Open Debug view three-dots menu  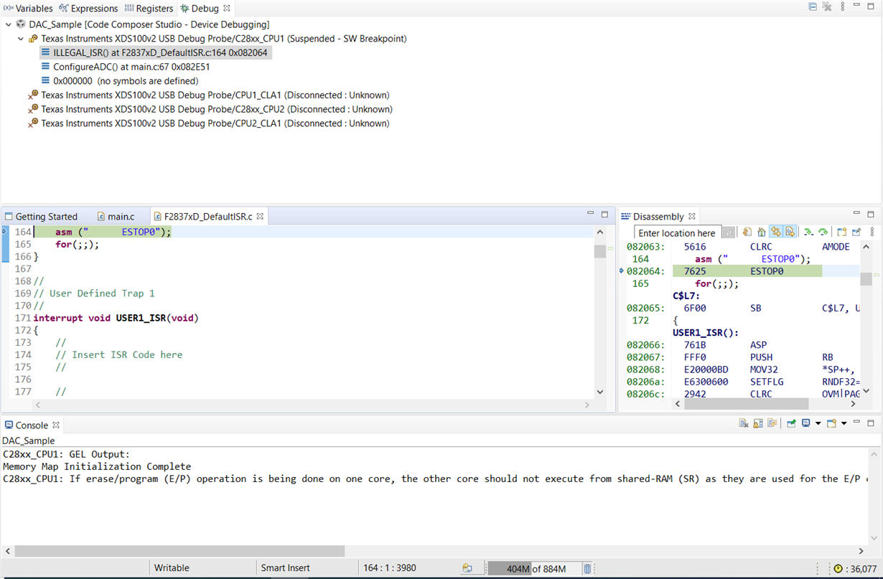[842, 7]
